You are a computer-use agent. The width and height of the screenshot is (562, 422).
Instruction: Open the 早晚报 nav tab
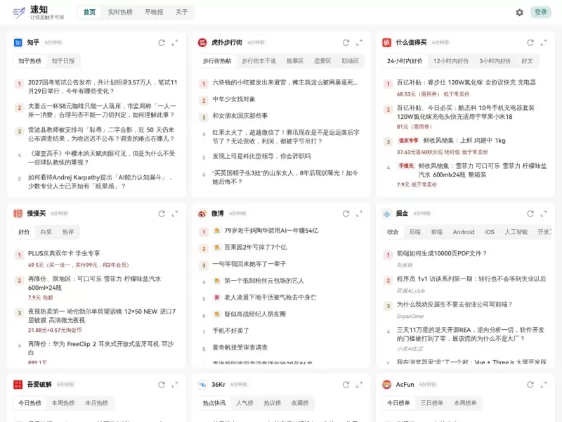154,12
